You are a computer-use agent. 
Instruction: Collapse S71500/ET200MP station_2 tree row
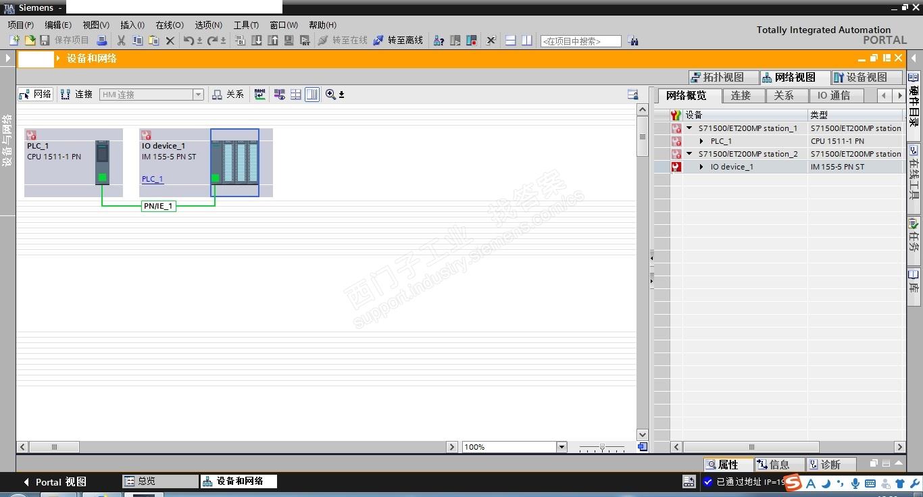pos(690,154)
